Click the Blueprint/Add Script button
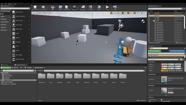 pyautogui.click(x=177, y=51)
